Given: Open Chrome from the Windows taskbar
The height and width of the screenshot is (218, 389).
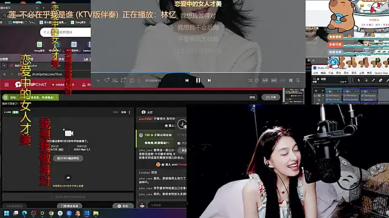Looking at the screenshot, I should tap(51, 213).
